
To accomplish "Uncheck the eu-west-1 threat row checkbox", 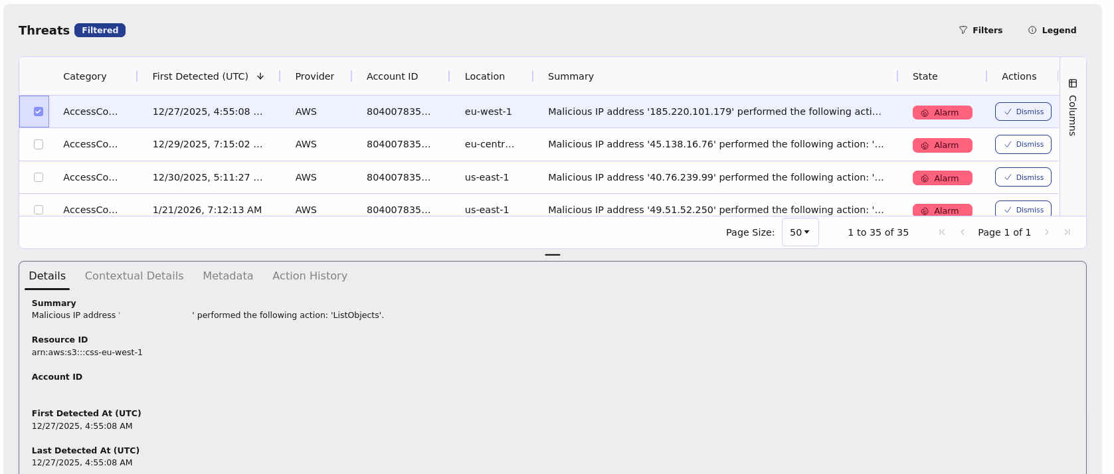I will tap(39, 112).
